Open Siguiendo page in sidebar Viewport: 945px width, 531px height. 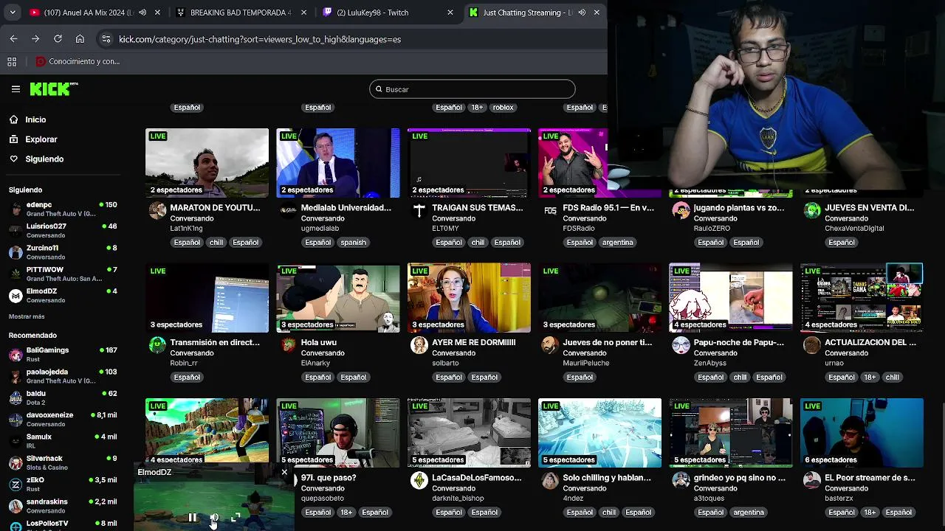[44, 159]
